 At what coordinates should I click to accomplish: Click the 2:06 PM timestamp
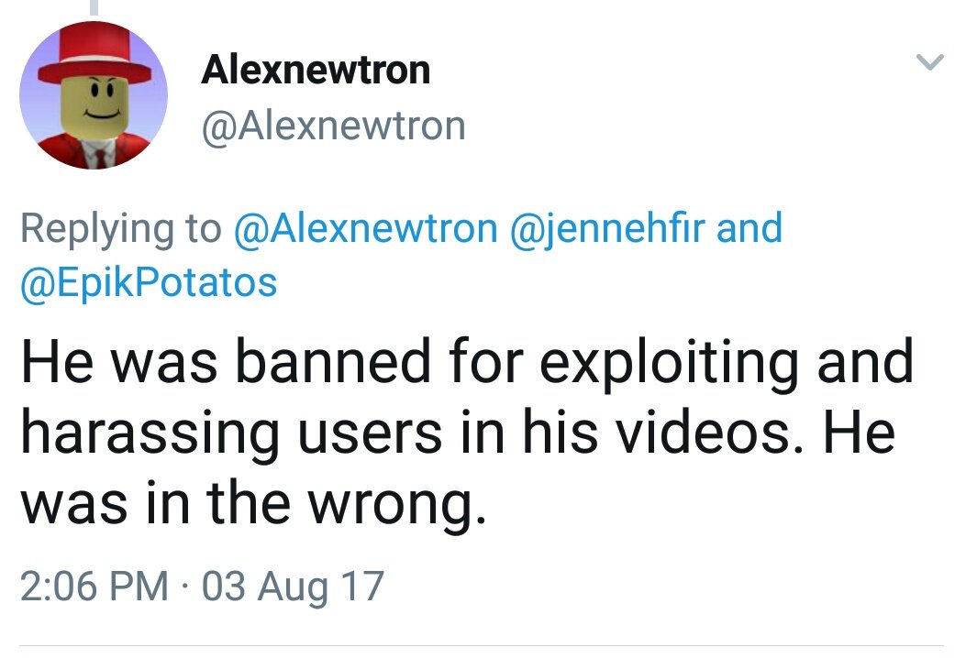(94, 586)
